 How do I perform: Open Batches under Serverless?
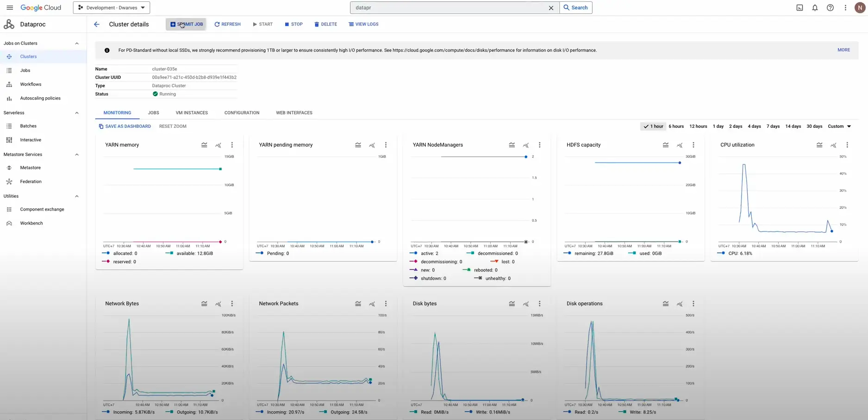pyautogui.click(x=28, y=126)
